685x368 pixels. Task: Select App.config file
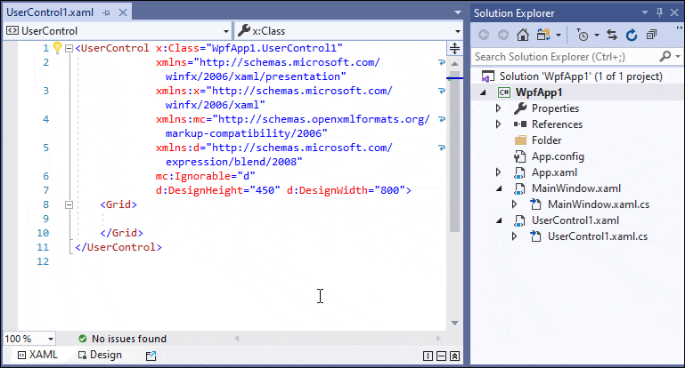click(558, 156)
